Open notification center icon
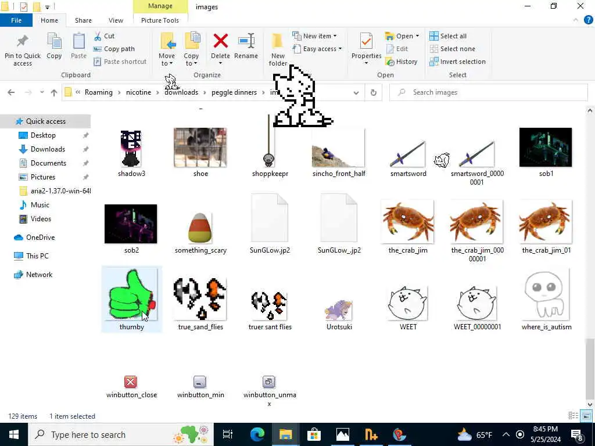The width and height of the screenshot is (595, 446). tap(577, 434)
